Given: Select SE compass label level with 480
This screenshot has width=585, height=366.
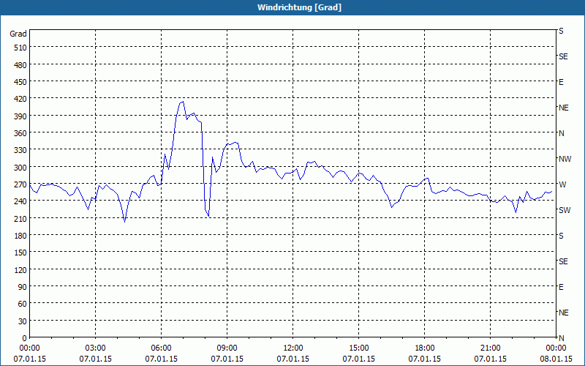Looking at the screenshot, I should [x=563, y=56].
